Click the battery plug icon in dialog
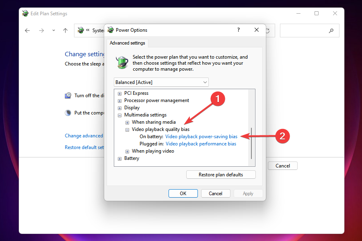 click(122, 63)
